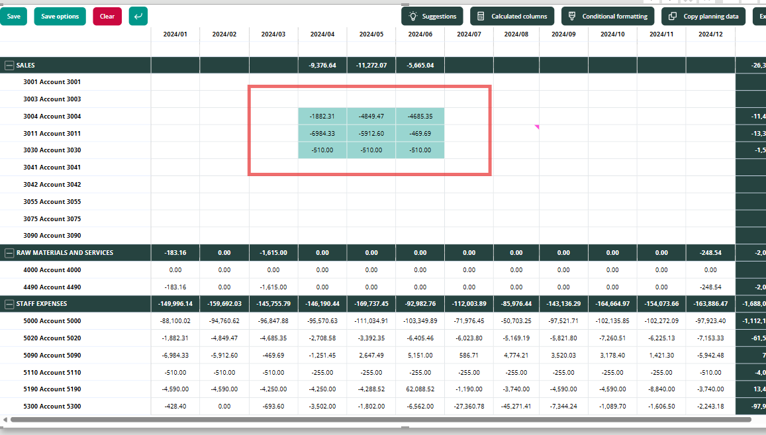This screenshot has height=435, width=766.
Task: Click the copy icon on Copy planning data
Action: click(x=673, y=16)
